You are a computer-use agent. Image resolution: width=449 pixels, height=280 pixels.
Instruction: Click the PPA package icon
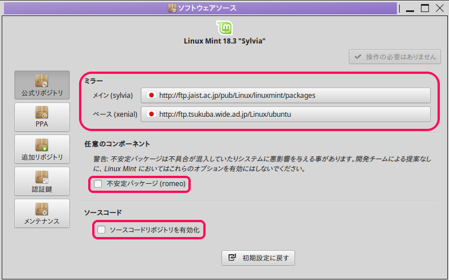(x=42, y=112)
